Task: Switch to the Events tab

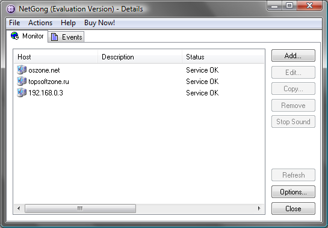Action: [66, 37]
